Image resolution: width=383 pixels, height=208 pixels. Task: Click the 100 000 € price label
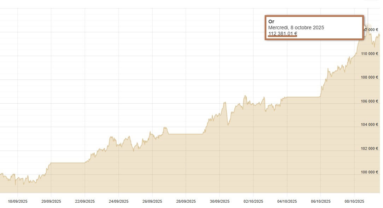[370, 172]
